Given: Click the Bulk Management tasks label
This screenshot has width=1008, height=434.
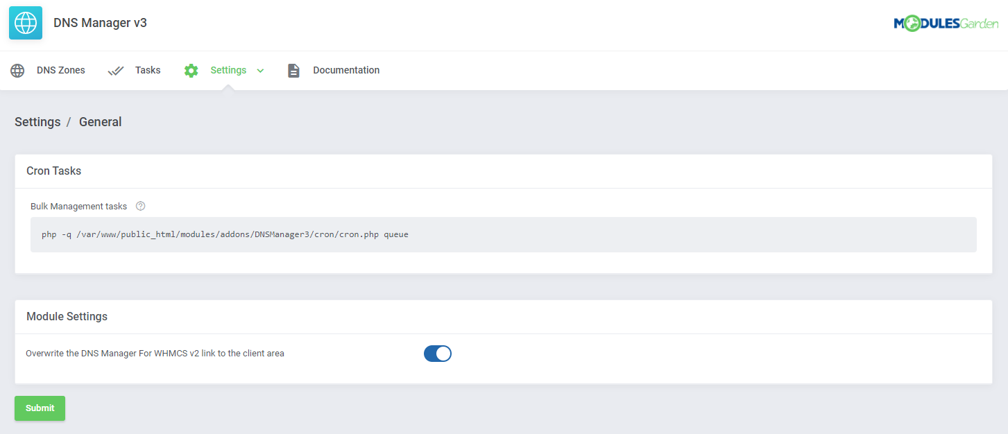Looking at the screenshot, I should click(x=79, y=207).
